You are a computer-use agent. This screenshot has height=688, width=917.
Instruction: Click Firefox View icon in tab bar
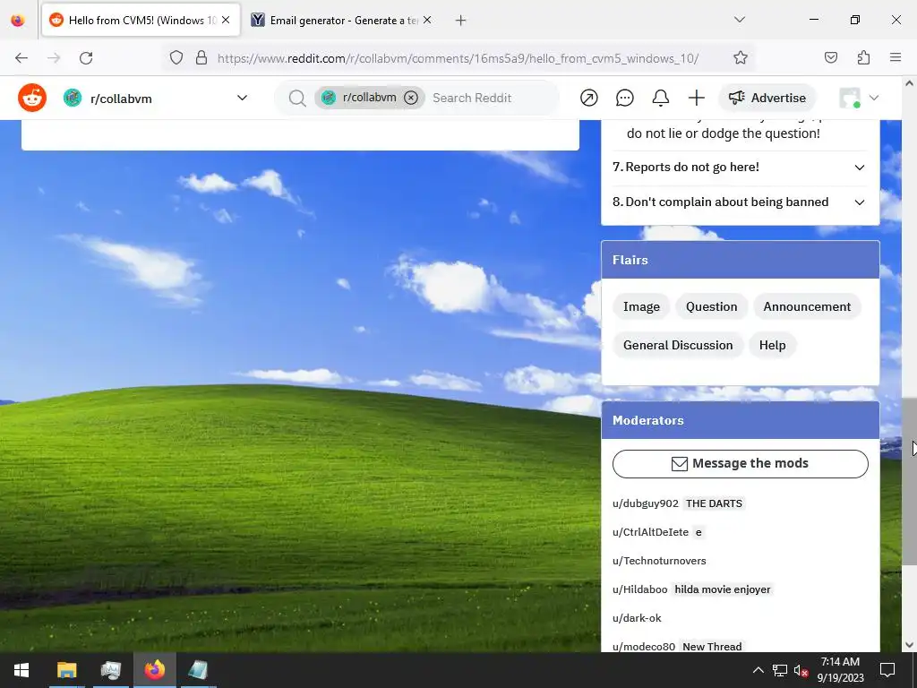coord(18,21)
